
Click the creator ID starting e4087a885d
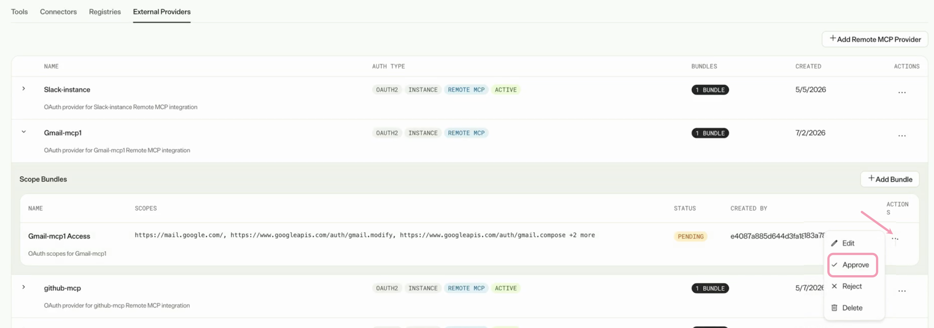777,236
